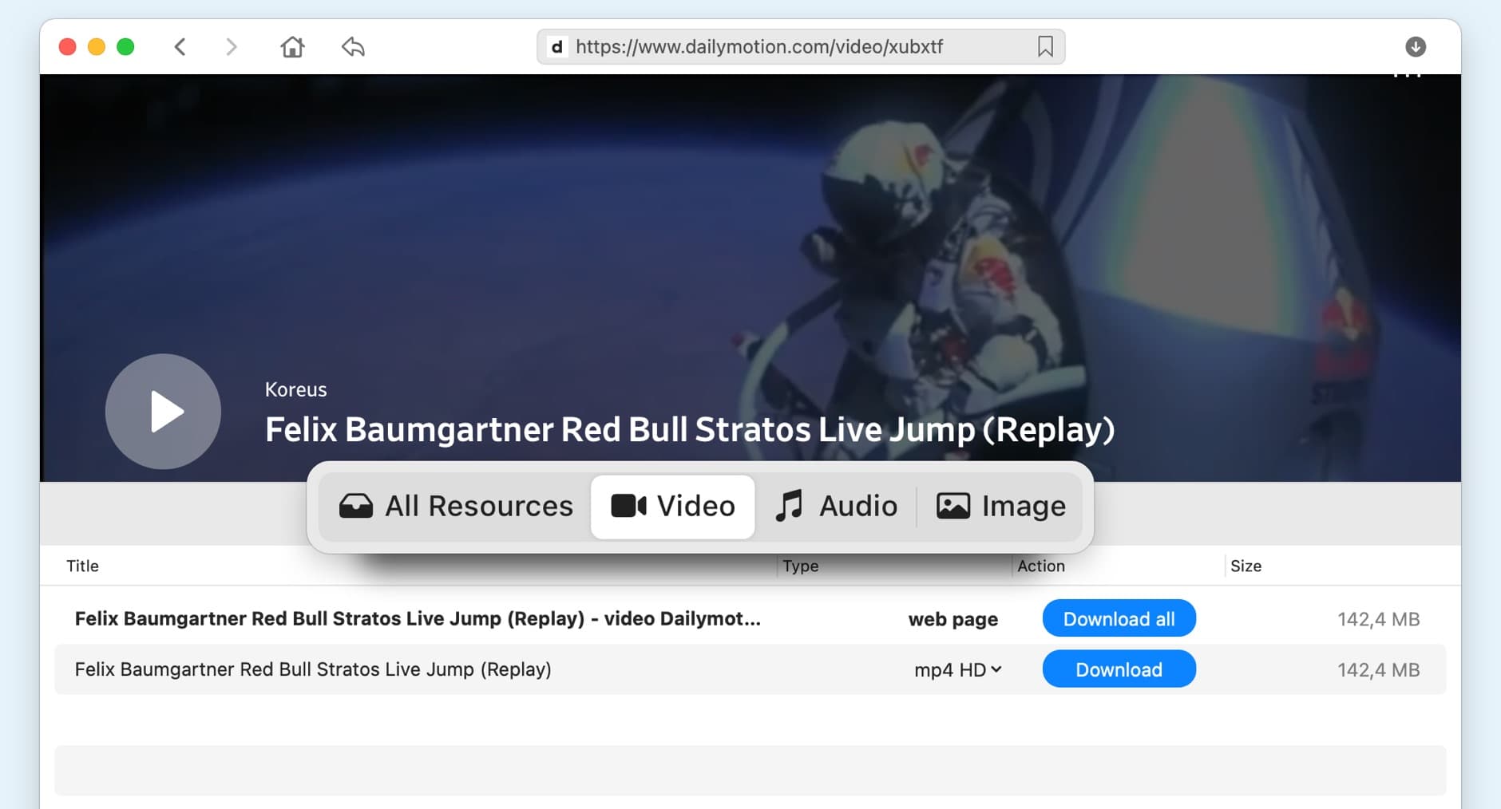Click the Dailymotion favicon in address bar
Screen dimensions: 1501x809
click(x=557, y=47)
